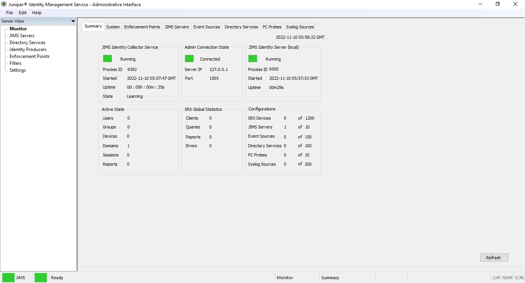
Task: Click the green JIMS Identity Server status indicator
Action: 253,59
